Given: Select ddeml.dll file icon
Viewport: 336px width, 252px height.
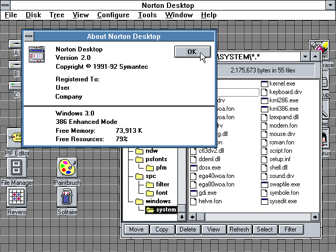Looking at the screenshot, I should 194,159.
